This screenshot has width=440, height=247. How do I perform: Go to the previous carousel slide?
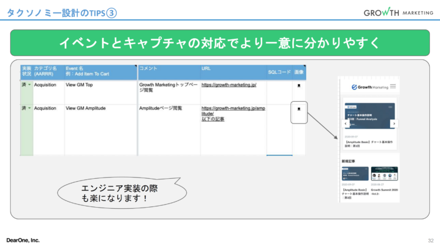pyautogui.click(x=345, y=123)
